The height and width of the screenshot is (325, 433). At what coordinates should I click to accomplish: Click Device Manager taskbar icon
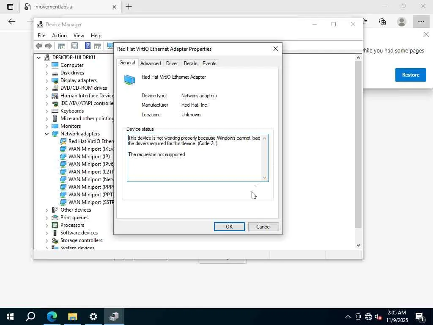pos(114,317)
